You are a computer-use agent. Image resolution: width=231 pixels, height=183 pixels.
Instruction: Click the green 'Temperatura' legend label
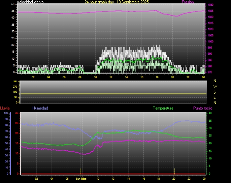coord(163,108)
